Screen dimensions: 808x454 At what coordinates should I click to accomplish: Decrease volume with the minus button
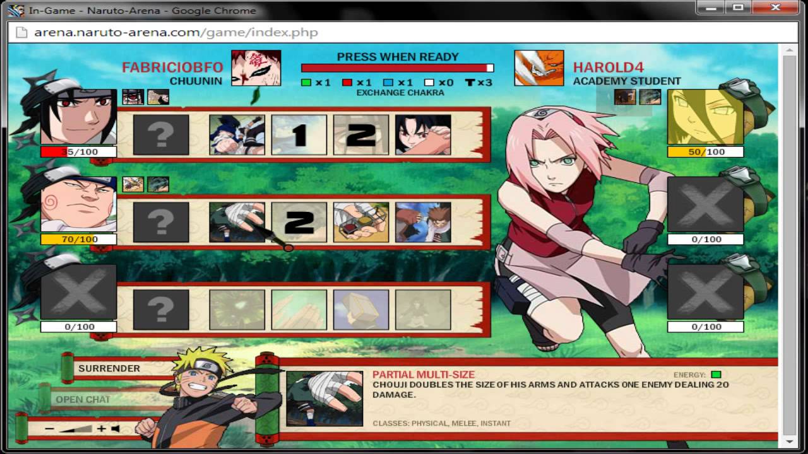(x=50, y=429)
